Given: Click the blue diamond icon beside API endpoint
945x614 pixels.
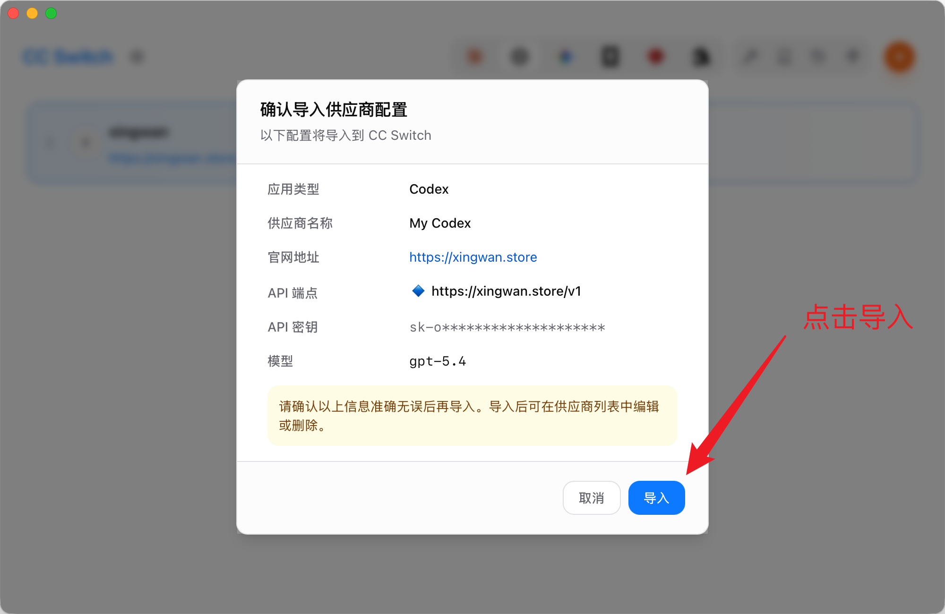Looking at the screenshot, I should pos(418,291).
